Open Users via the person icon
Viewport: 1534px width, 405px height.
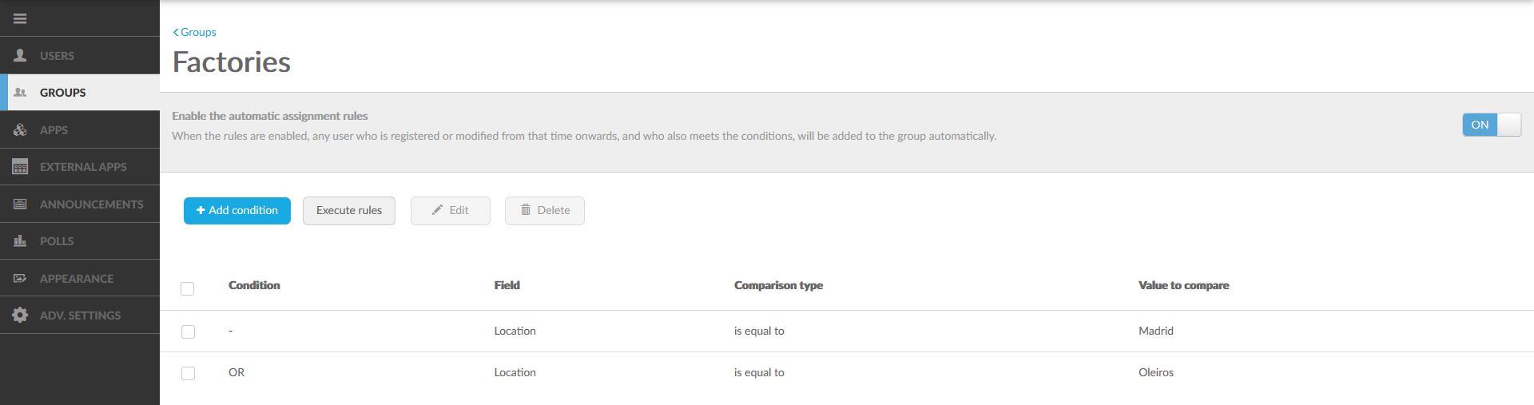click(21, 55)
